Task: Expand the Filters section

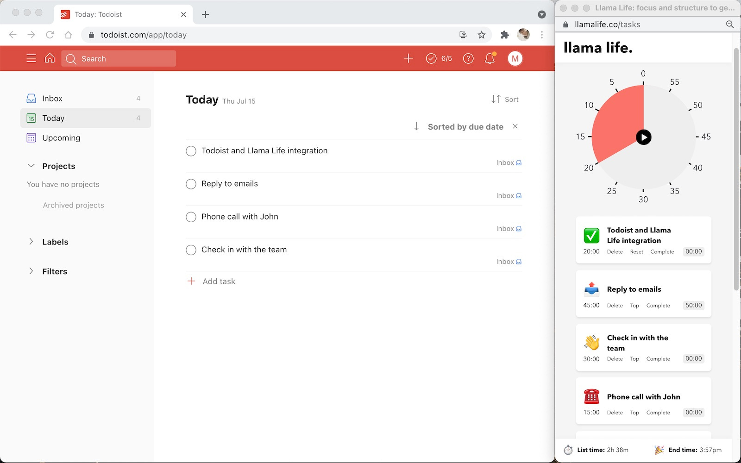Action: 31,271
